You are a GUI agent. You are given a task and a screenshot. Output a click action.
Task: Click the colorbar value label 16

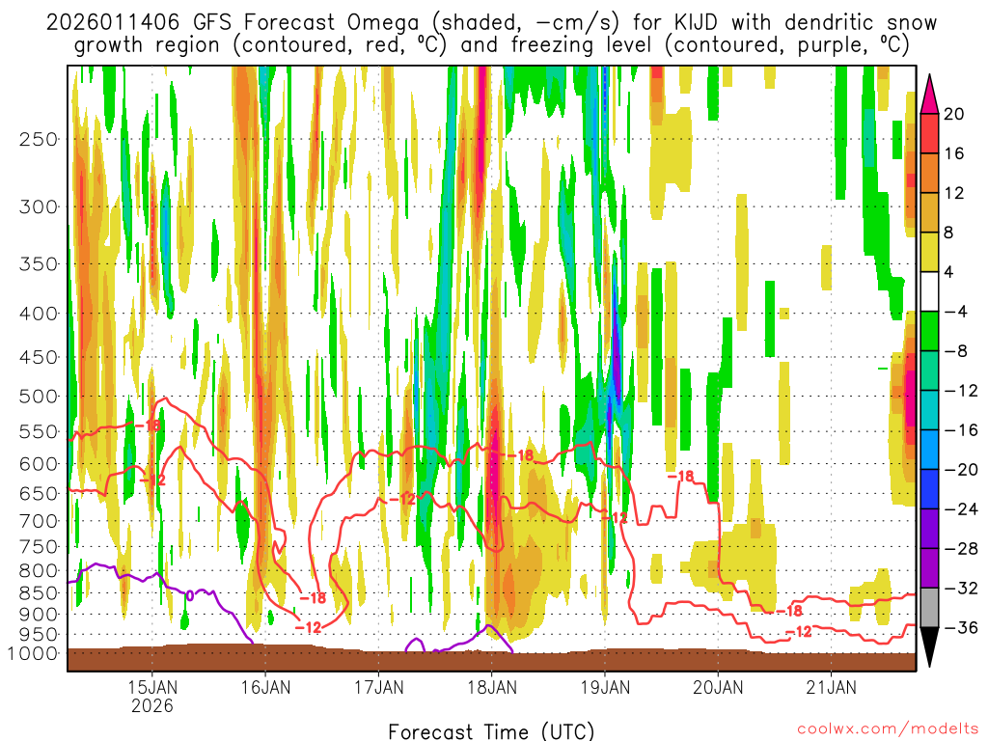click(954, 153)
